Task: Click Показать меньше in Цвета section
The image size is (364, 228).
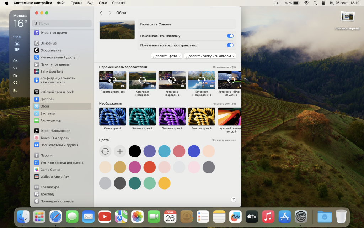Action: 224,140
